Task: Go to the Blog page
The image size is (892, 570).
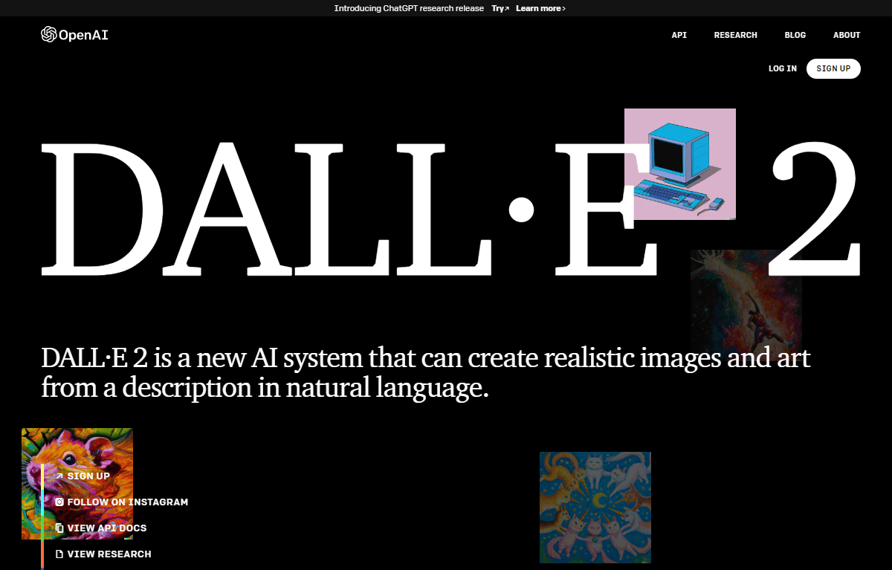Action: [x=795, y=35]
